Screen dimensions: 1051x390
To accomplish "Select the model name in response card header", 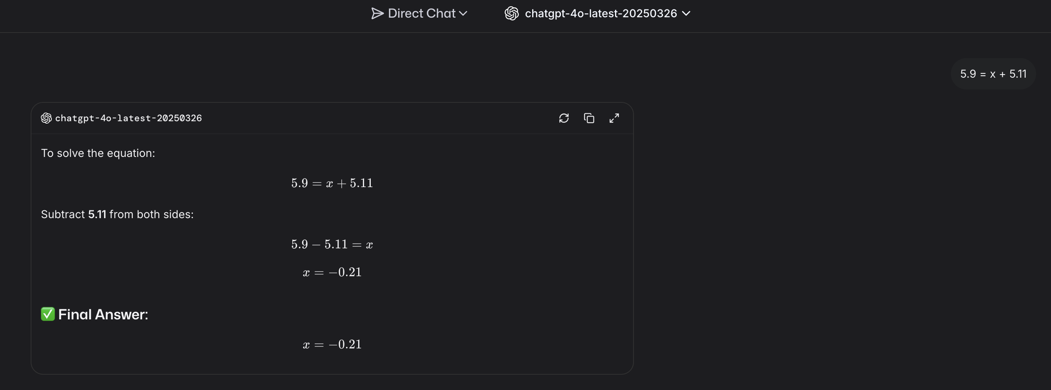I will coord(128,118).
